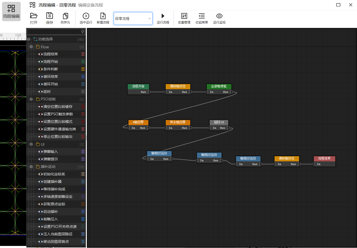The height and width of the screenshot is (248, 357).
Task: Click the search magnifier icon
Action: click(x=82, y=32)
